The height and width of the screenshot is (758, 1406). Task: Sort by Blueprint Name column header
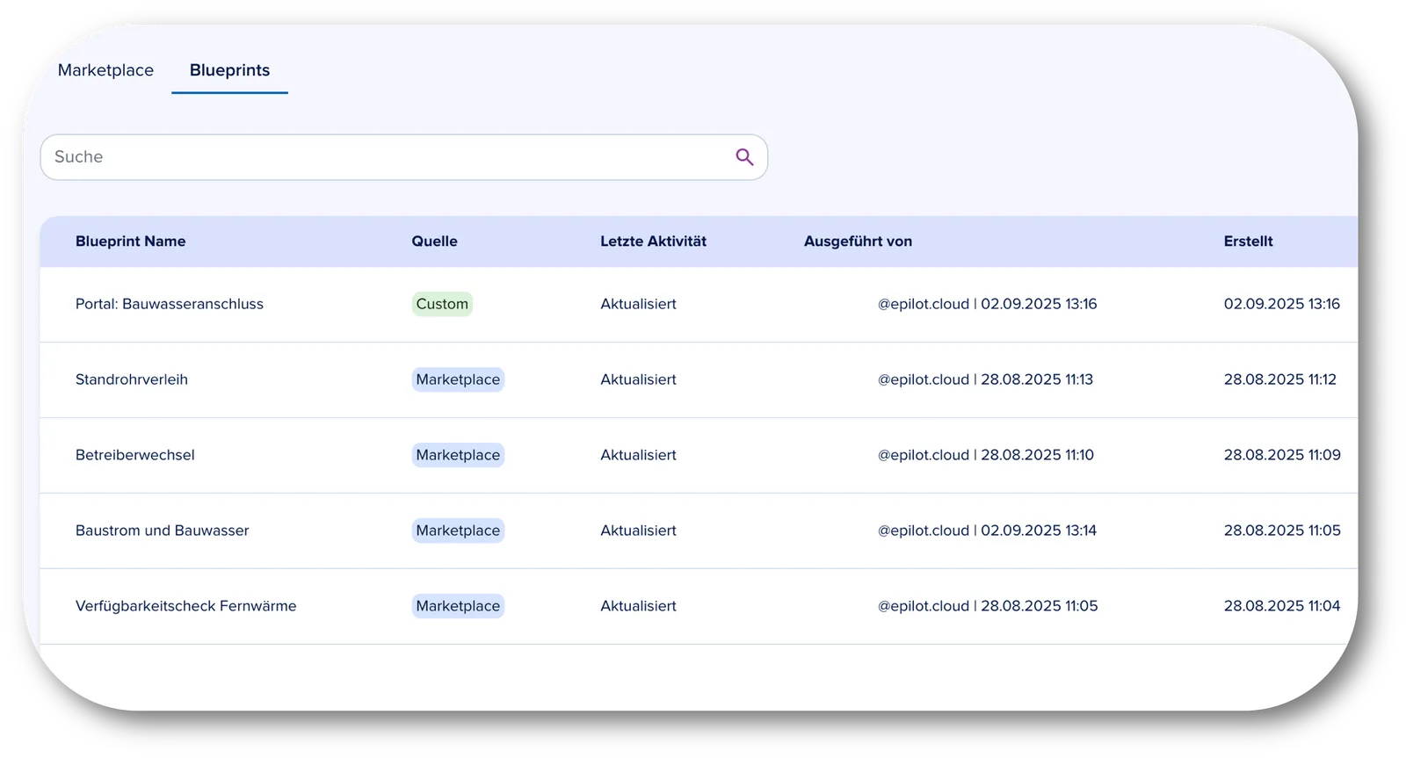point(131,242)
